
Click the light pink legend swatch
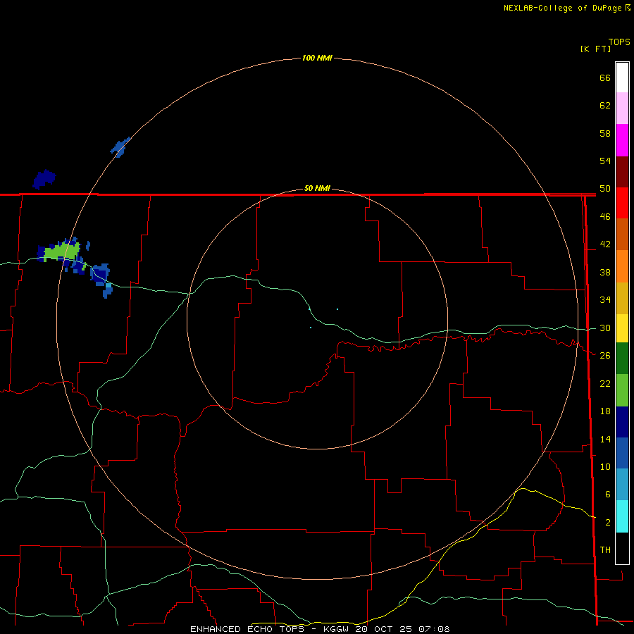[x=622, y=108]
